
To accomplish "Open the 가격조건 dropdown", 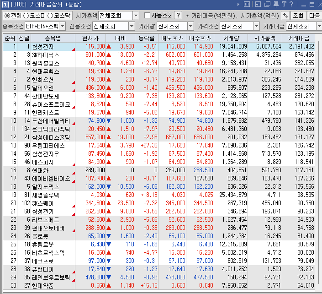I will (256, 26).
